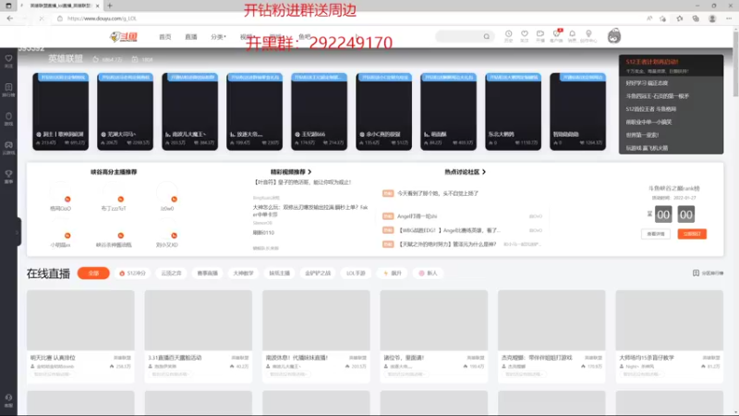Click the orange rank-board action button
The height and width of the screenshot is (416, 739).
(x=692, y=234)
